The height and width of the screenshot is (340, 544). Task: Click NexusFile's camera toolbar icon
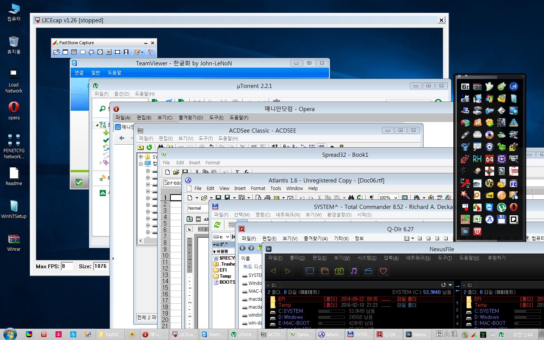(x=339, y=271)
